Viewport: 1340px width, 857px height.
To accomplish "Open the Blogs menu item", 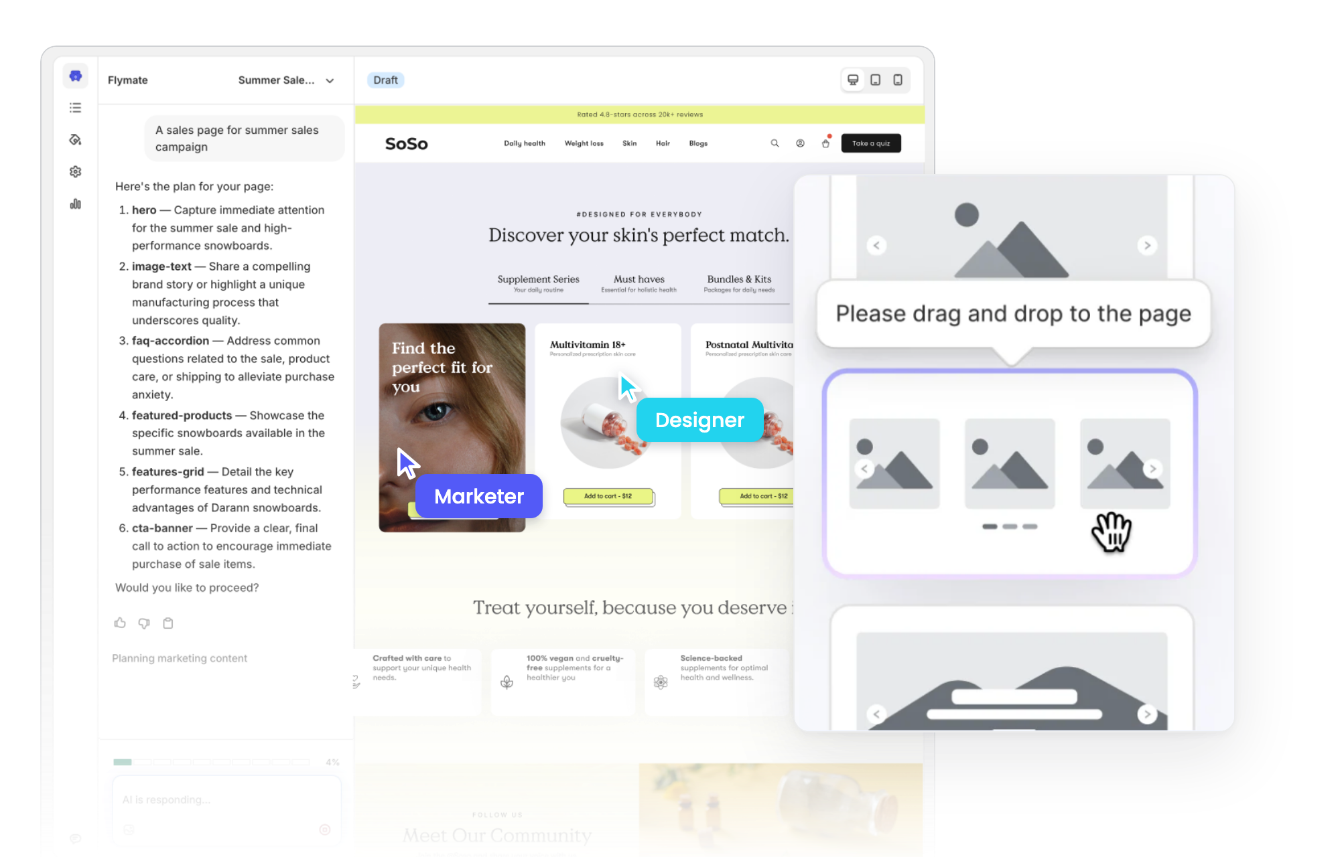I will (698, 143).
